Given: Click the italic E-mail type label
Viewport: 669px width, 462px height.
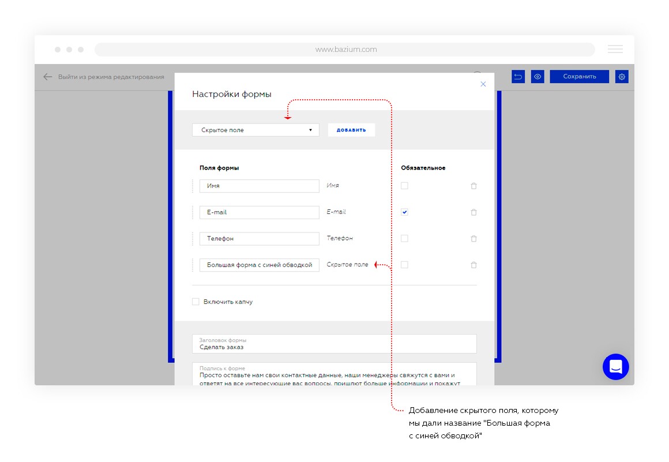Looking at the screenshot, I should (336, 212).
